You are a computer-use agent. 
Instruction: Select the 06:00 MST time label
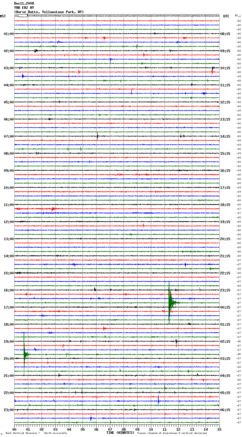pos(9,119)
